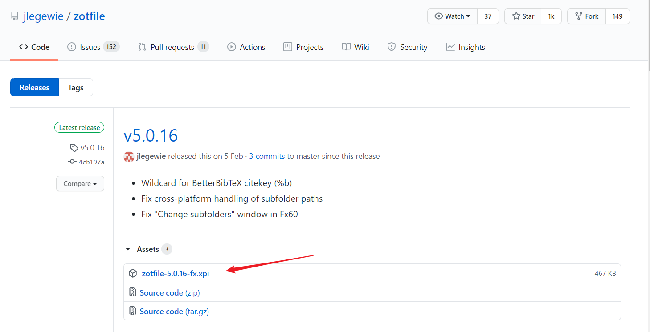Click the Assets count badge 3

pos(167,249)
